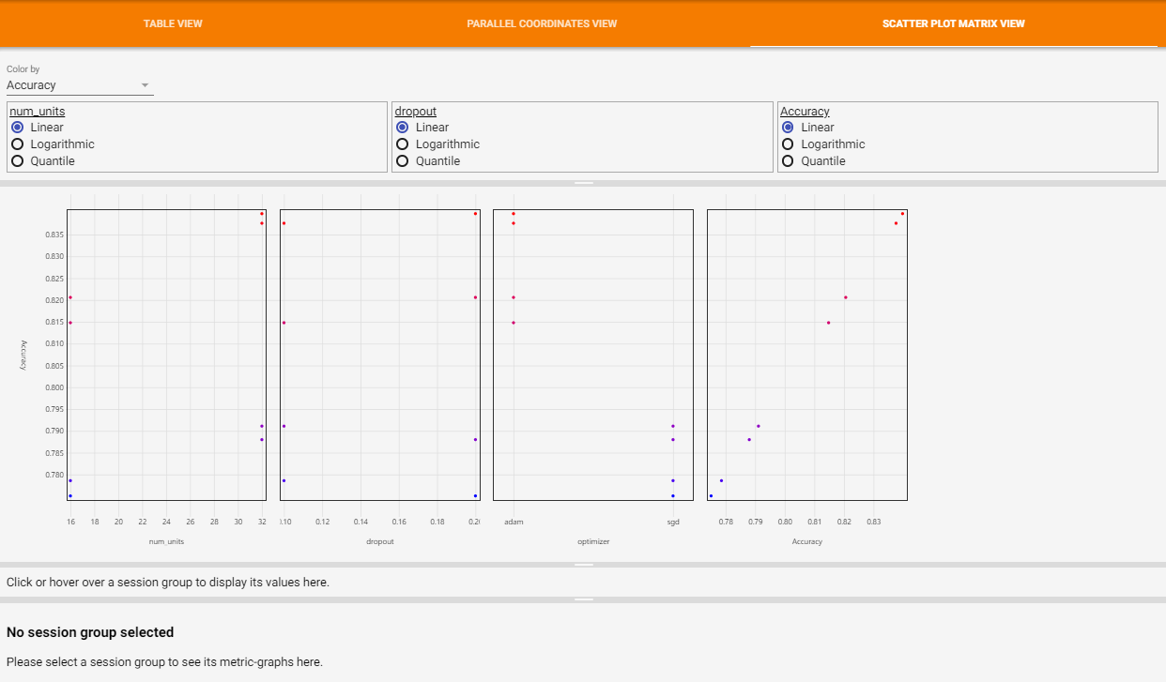Image resolution: width=1166 pixels, height=682 pixels.
Task: Click the underlined num_units panel heading
Action: (36, 111)
